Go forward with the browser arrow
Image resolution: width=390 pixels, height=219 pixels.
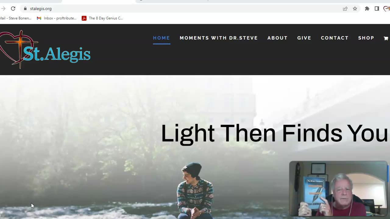tap(3, 9)
